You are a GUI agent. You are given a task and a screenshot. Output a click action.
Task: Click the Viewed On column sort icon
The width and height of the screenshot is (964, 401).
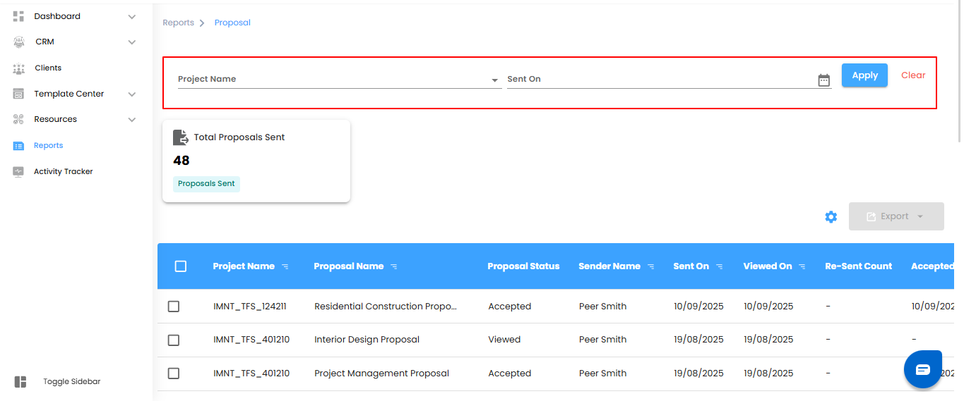[x=802, y=266]
